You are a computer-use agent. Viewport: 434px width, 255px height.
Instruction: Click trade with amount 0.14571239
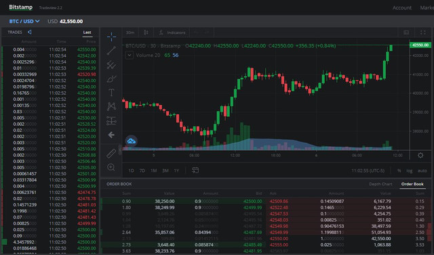pyautogui.click(x=50, y=205)
